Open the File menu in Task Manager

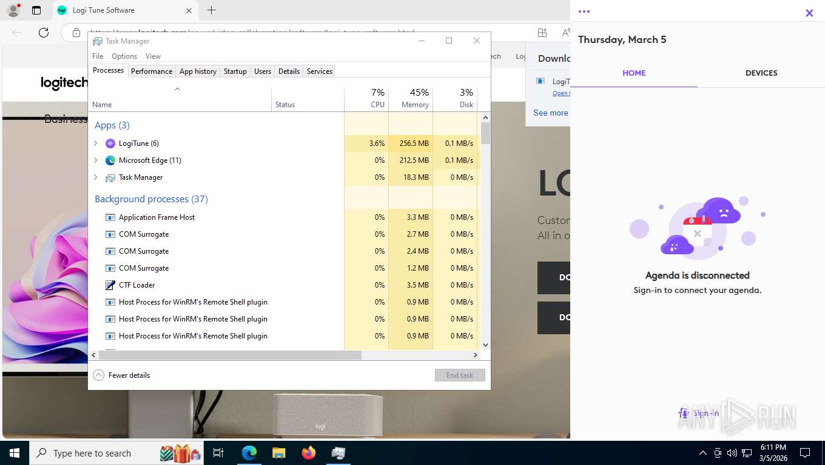(x=98, y=56)
